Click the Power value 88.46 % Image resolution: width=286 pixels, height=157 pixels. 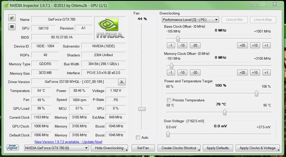coord(79,90)
